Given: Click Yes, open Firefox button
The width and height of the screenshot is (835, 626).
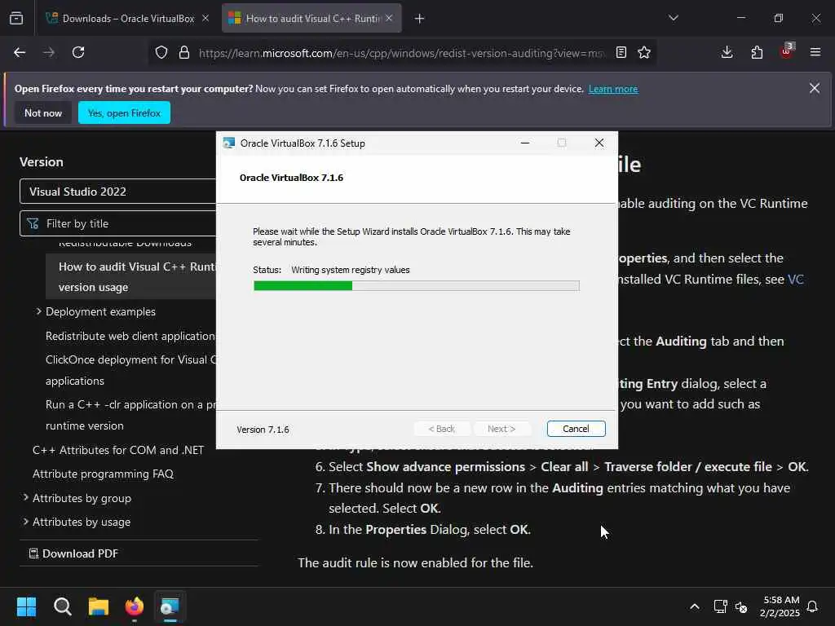Looking at the screenshot, I should click(x=124, y=112).
